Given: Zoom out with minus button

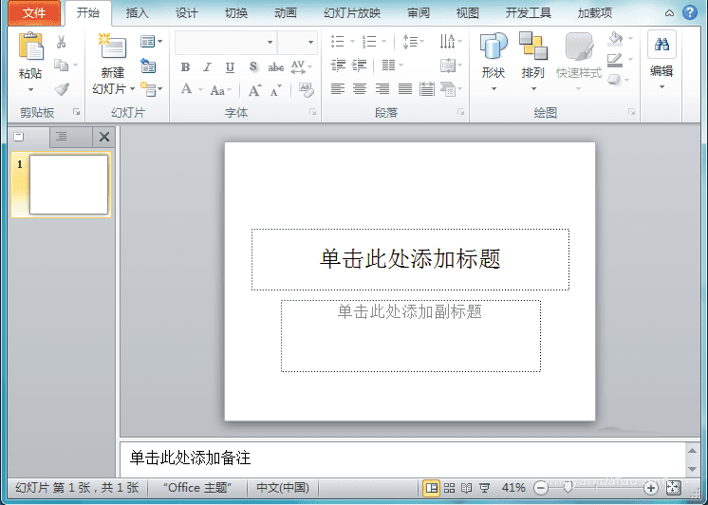Looking at the screenshot, I should coord(540,488).
